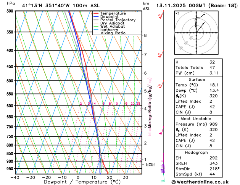Click the LCL marker label
Screen dimensions: 240x185
(x=150, y=164)
